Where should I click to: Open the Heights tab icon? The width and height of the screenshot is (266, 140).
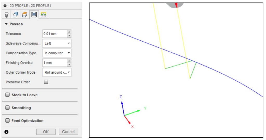pyautogui.click(x=24, y=15)
